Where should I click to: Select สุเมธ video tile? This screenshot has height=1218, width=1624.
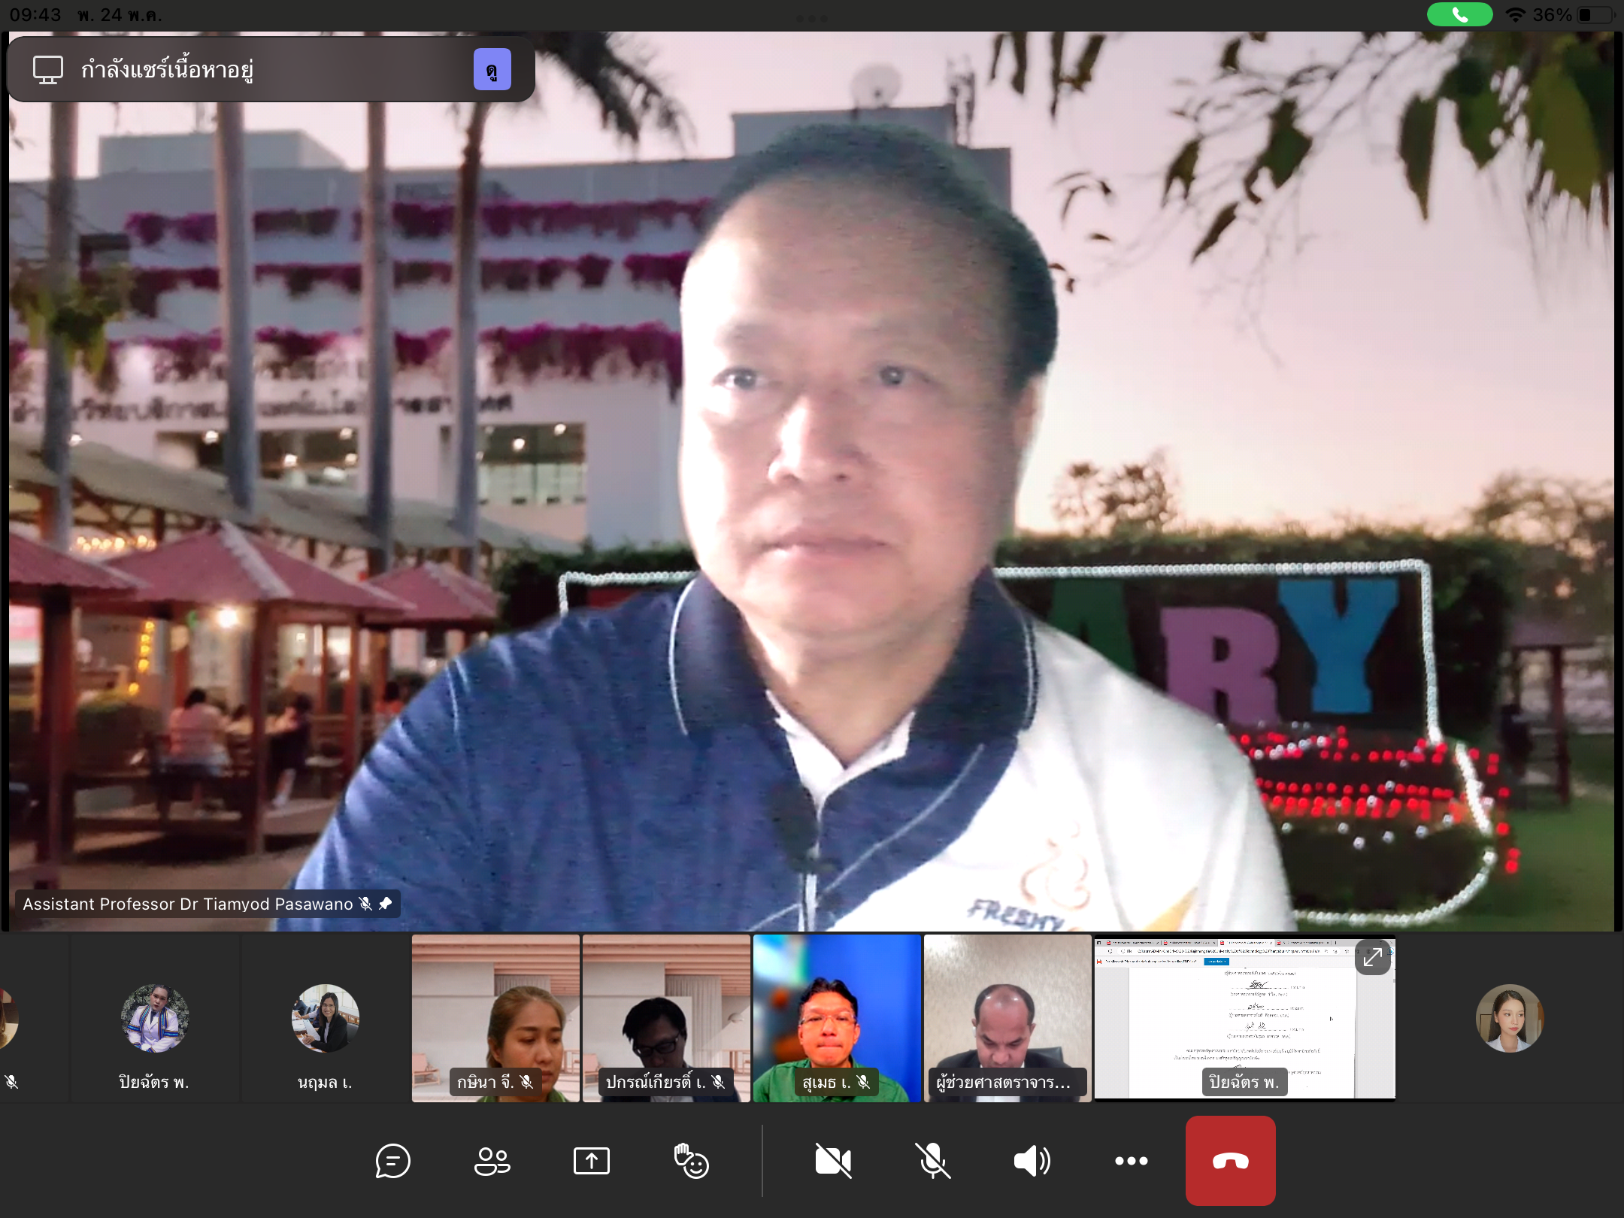click(x=837, y=1018)
